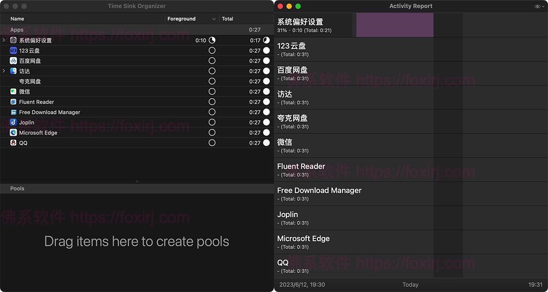This screenshot has height=292, width=548.
Task: Click the Fluent Reader app icon
Action: (13, 101)
